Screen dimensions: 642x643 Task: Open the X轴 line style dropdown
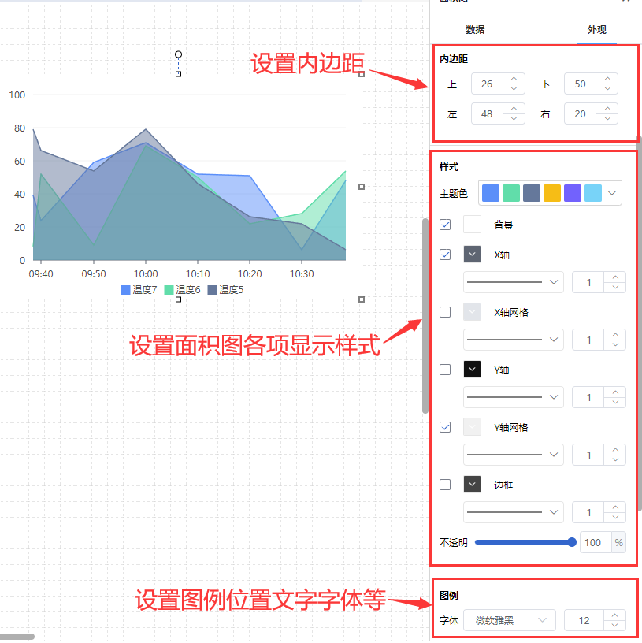pos(514,282)
